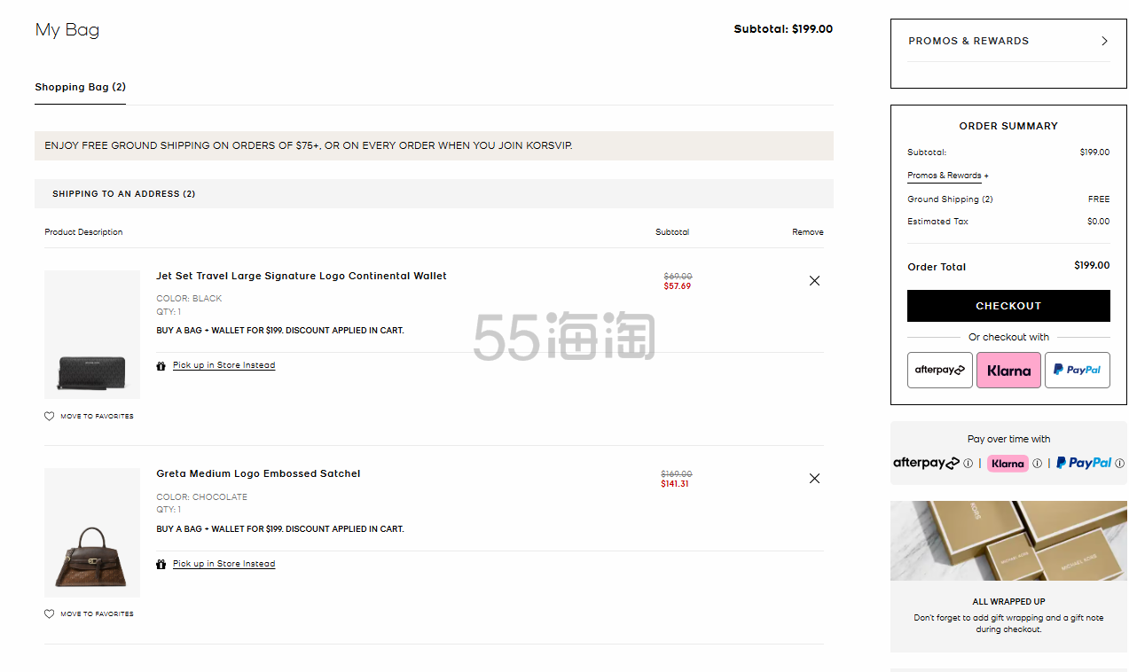Open Greta Medium Logo Embossed Satchel title
This screenshot has height=672, width=1129.
258,473
